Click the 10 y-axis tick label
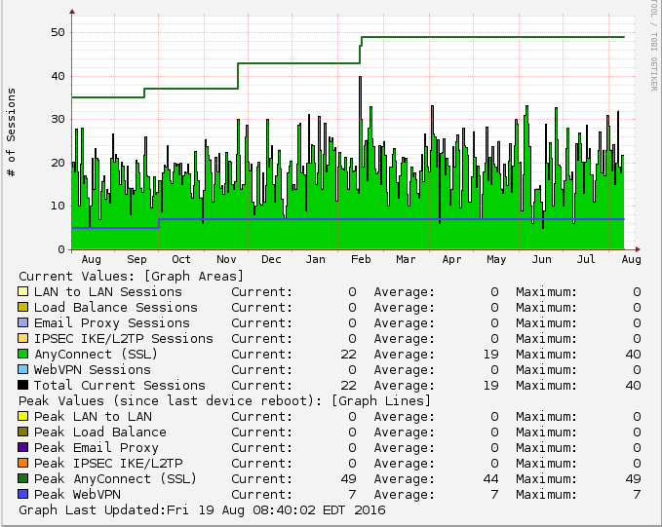The height and width of the screenshot is (527, 662). pos(58,207)
